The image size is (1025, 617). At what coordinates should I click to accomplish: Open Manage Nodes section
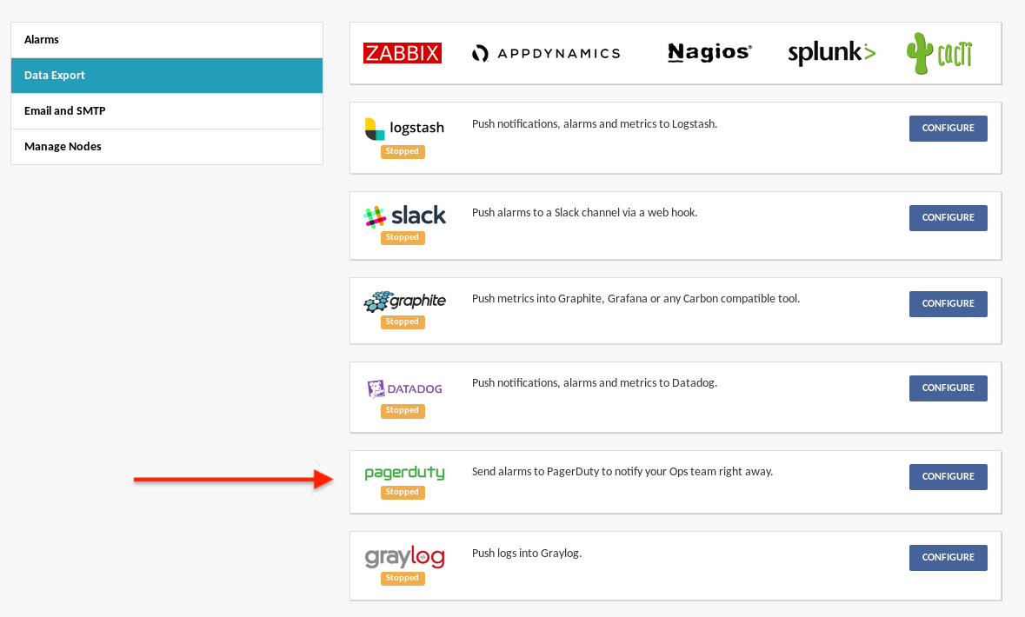click(167, 147)
